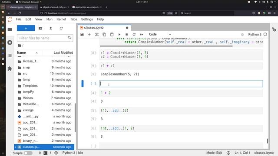This screenshot has height=156, width=278.
Task: Click Ln 1, Col 1 status item
Action: click(x=242, y=153)
